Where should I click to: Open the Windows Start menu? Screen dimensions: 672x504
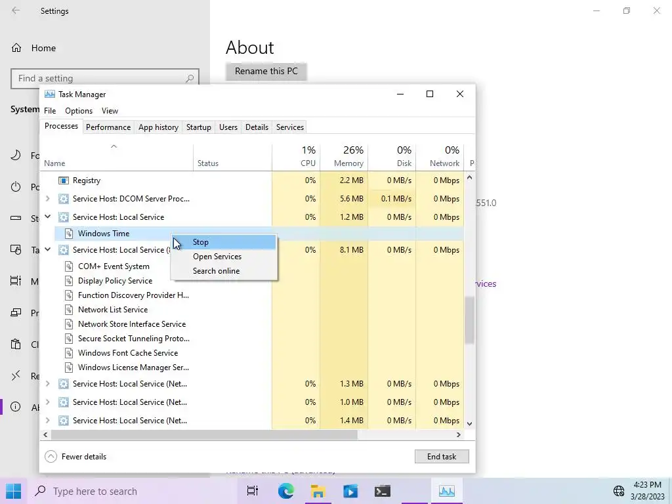click(14, 491)
